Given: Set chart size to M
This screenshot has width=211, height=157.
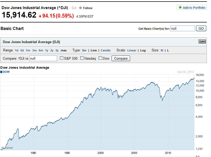Looking at the screenshot, I should point(162,50).
